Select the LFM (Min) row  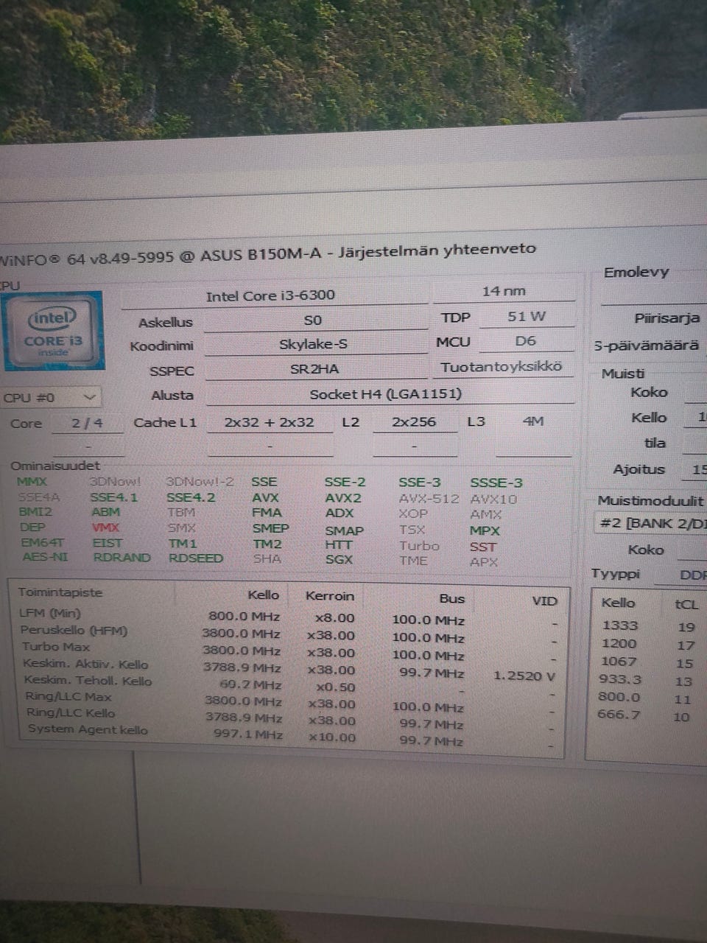[x=289, y=617]
